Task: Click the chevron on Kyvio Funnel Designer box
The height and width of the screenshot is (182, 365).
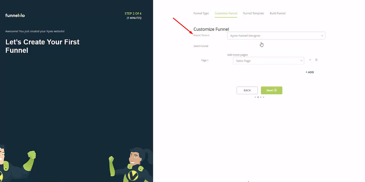Action: [x=322, y=36]
